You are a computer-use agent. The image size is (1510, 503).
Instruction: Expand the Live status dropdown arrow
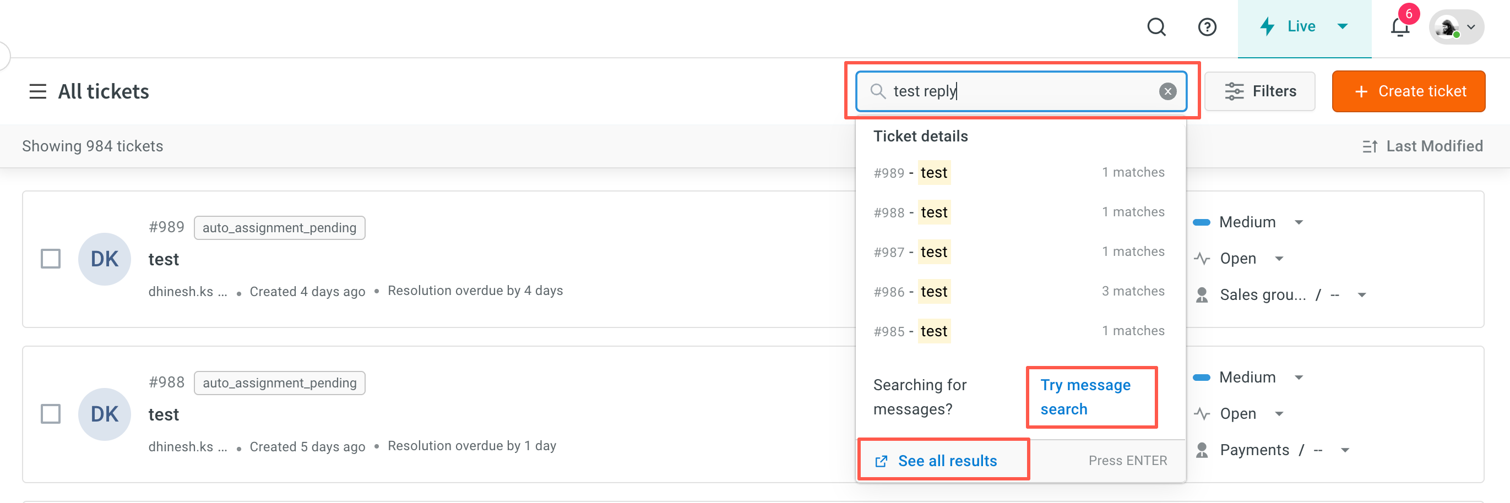click(x=1343, y=26)
